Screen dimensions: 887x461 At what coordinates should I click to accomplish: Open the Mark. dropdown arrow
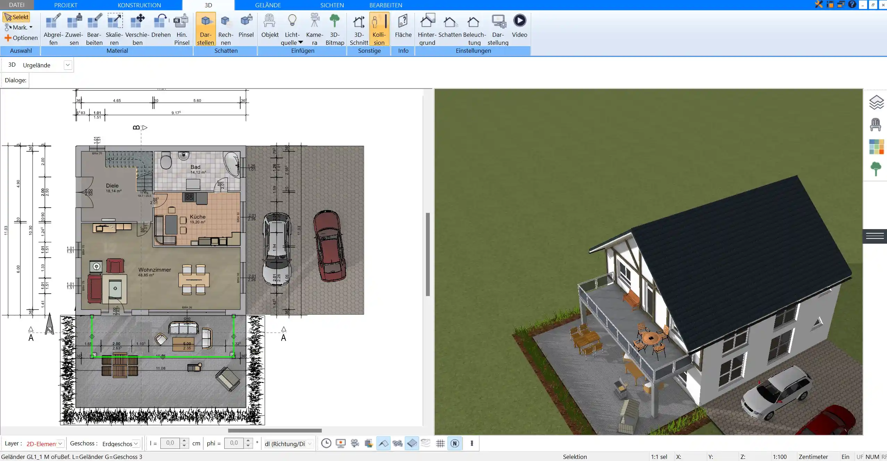pyautogui.click(x=31, y=27)
